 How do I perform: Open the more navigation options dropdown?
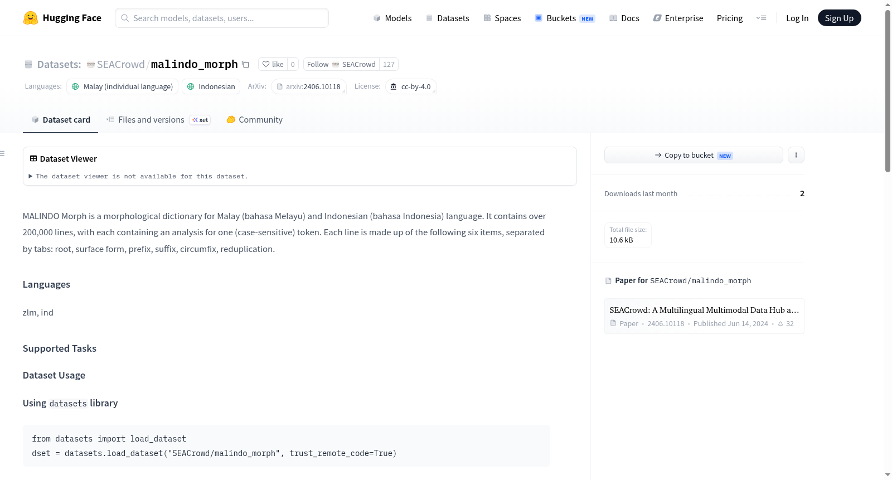(x=761, y=18)
